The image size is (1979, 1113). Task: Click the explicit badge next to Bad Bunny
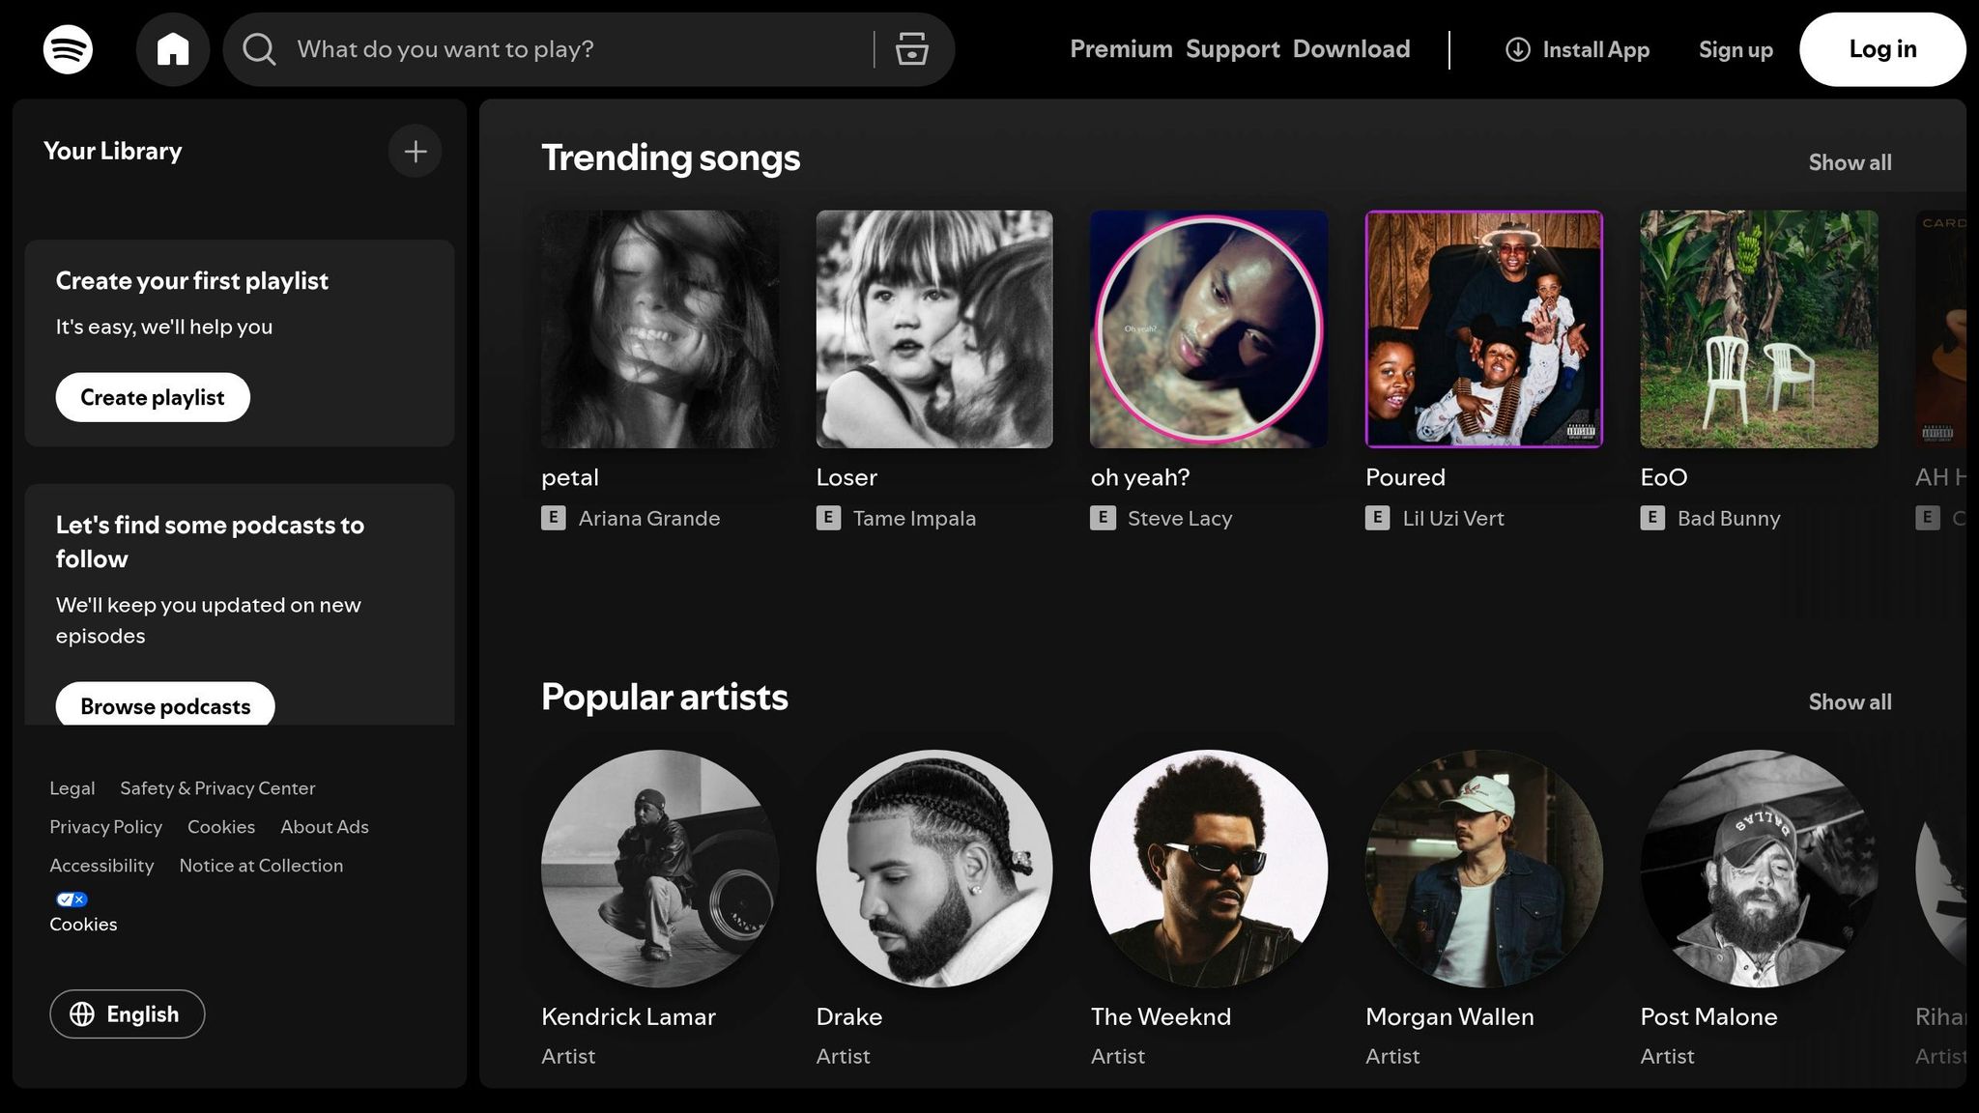pyautogui.click(x=1652, y=518)
